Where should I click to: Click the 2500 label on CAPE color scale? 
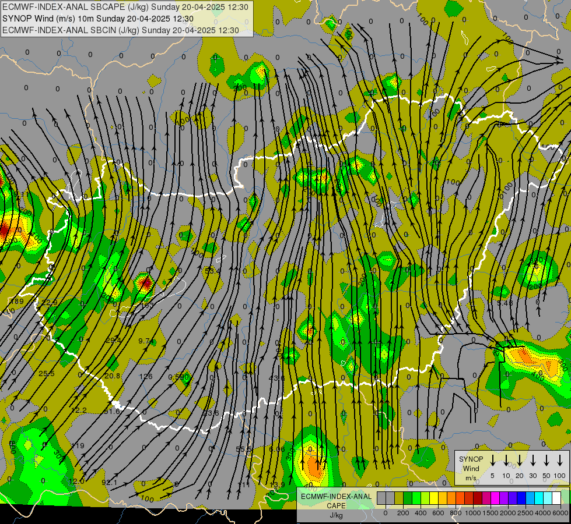pos(526,513)
